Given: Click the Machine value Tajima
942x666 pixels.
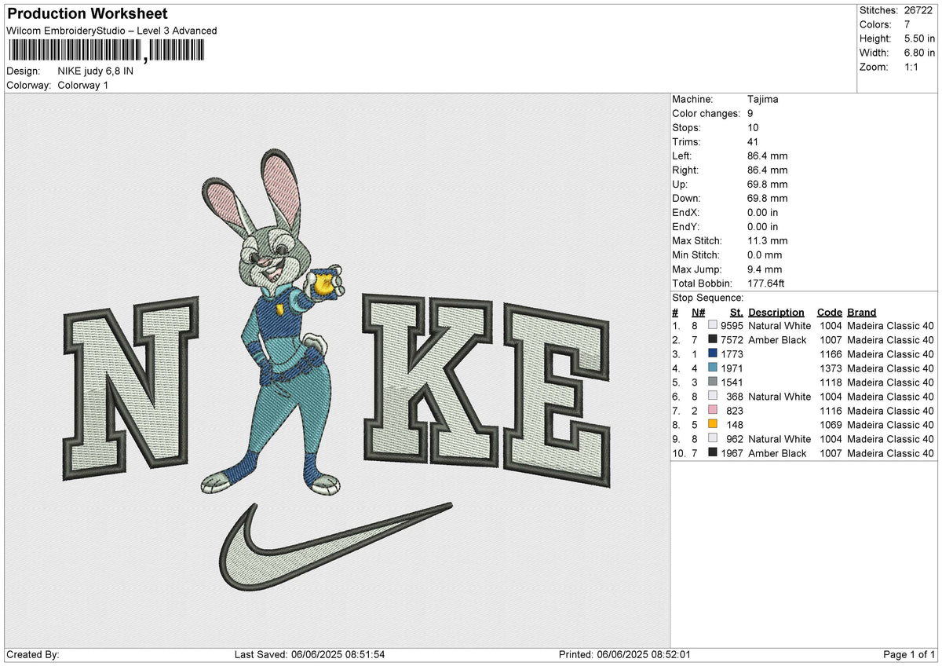Looking at the screenshot, I should pyautogui.click(x=763, y=100).
